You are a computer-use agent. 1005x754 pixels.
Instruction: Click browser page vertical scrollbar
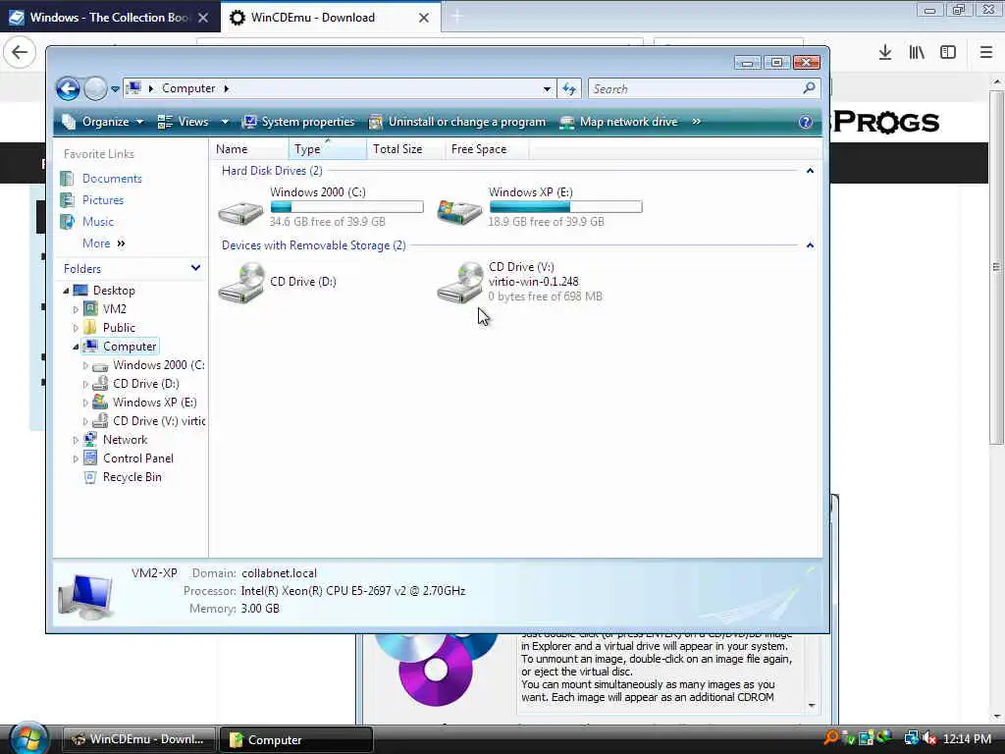(x=997, y=266)
